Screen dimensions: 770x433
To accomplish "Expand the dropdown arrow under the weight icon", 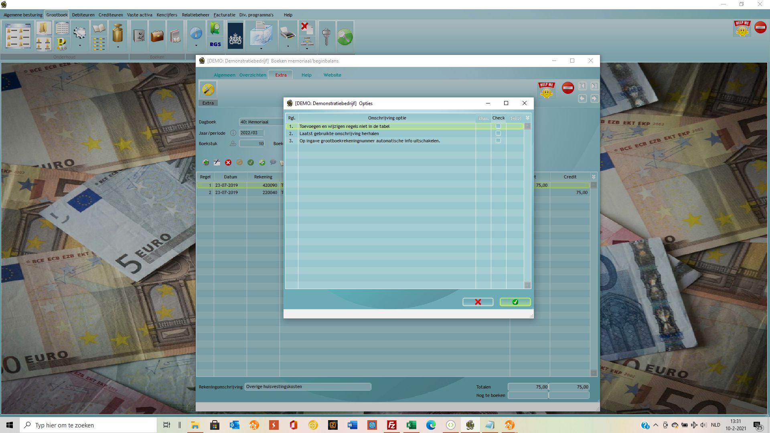I will [118, 47].
